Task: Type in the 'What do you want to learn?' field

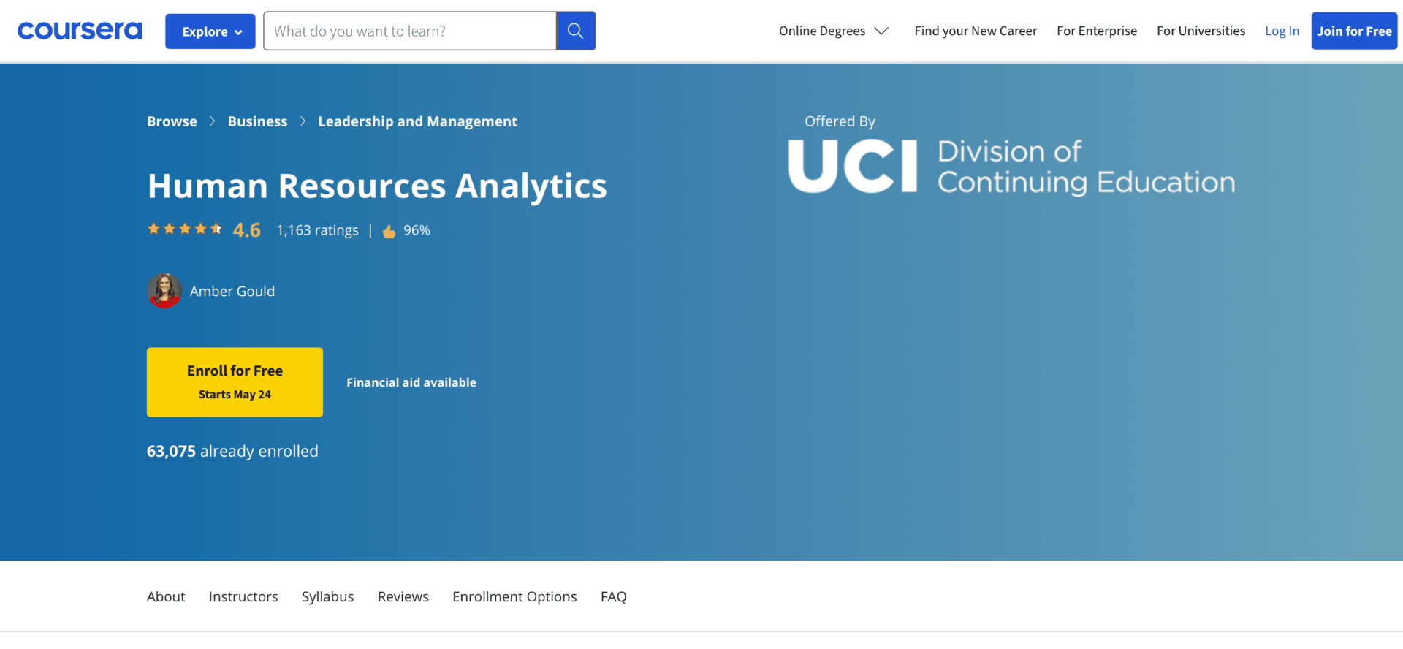Action: (410, 31)
